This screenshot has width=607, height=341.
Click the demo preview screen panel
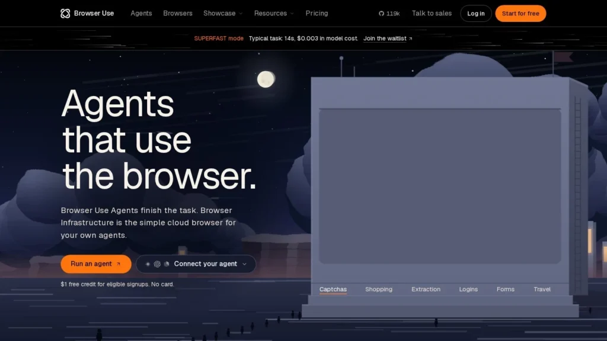pyautogui.click(x=440, y=186)
